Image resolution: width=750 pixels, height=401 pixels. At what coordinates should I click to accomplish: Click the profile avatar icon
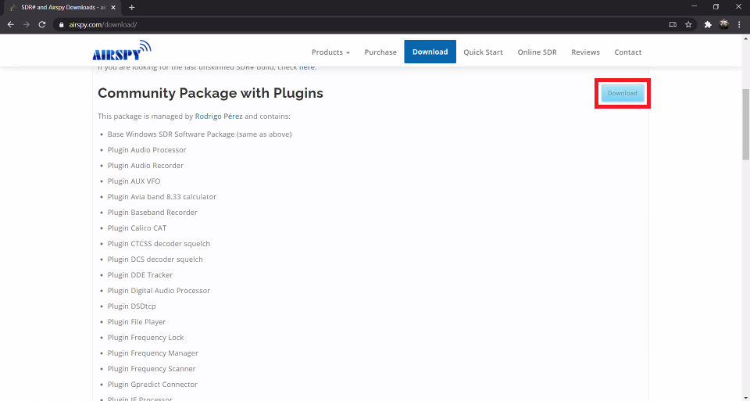coord(723,24)
